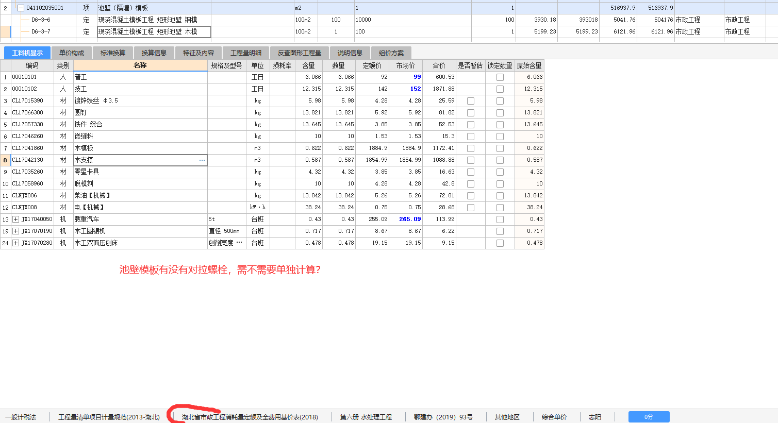Viewport: 778px width, 423px height.
Task: Click the blue 0分 status button
Action: pyautogui.click(x=649, y=417)
